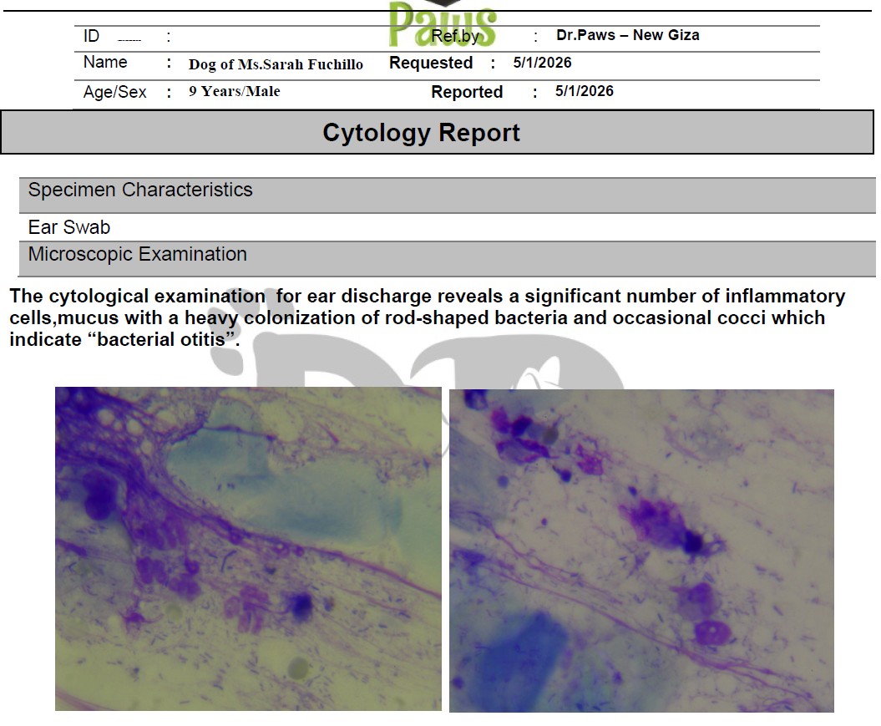Click the Ref.by field label
The image size is (881, 726).
pos(455,37)
